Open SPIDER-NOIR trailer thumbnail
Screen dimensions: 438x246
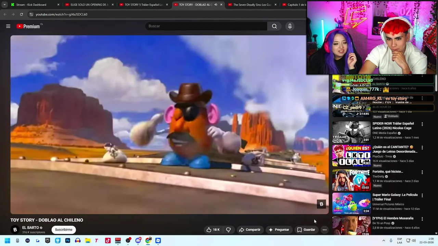pyautogui.click(x=351, y=132)
